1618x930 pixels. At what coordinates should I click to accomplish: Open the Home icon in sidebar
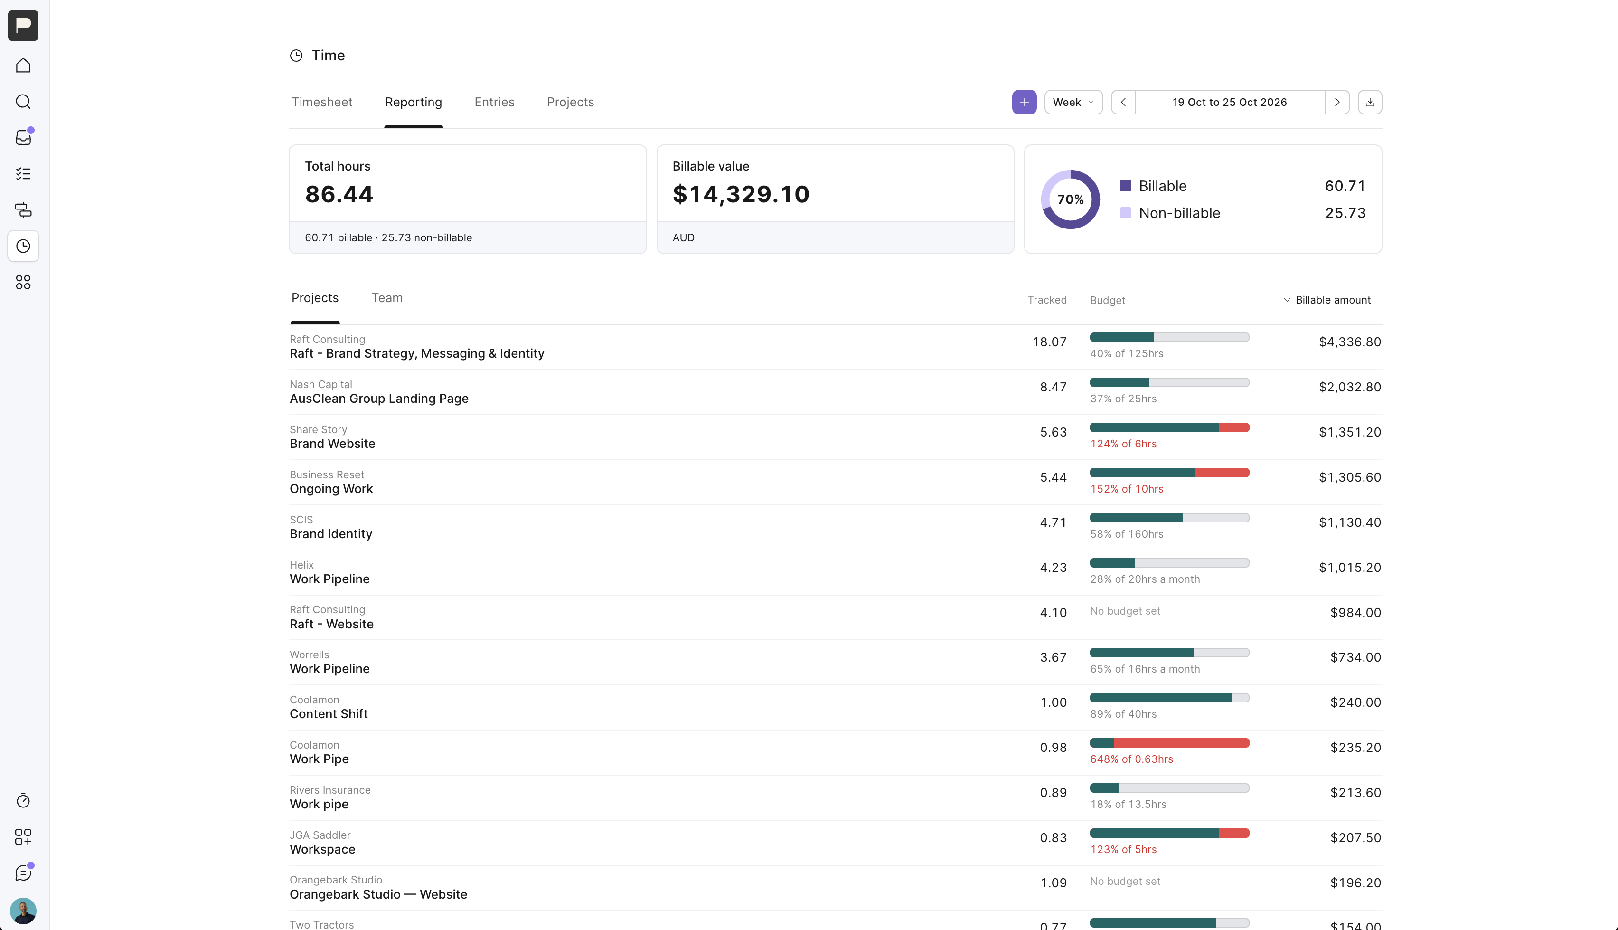[23, 66]
